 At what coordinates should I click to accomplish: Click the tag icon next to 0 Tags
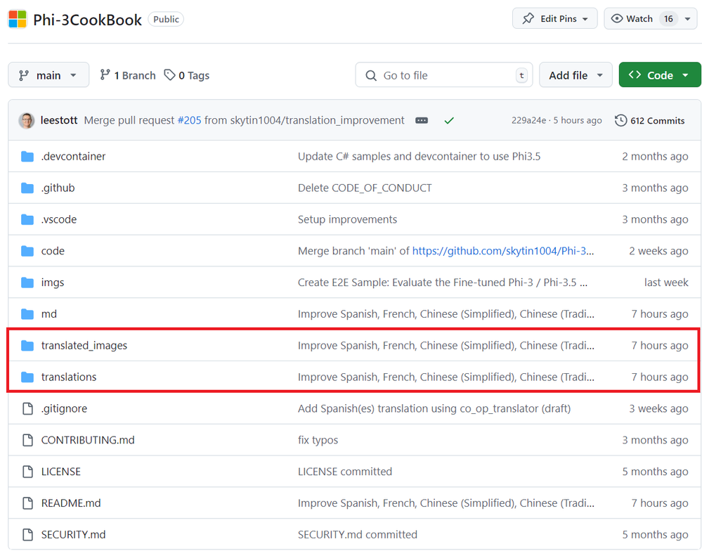pos(169,74)
